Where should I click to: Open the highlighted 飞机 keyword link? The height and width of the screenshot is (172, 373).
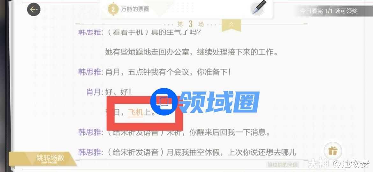[x=135, y=112]
